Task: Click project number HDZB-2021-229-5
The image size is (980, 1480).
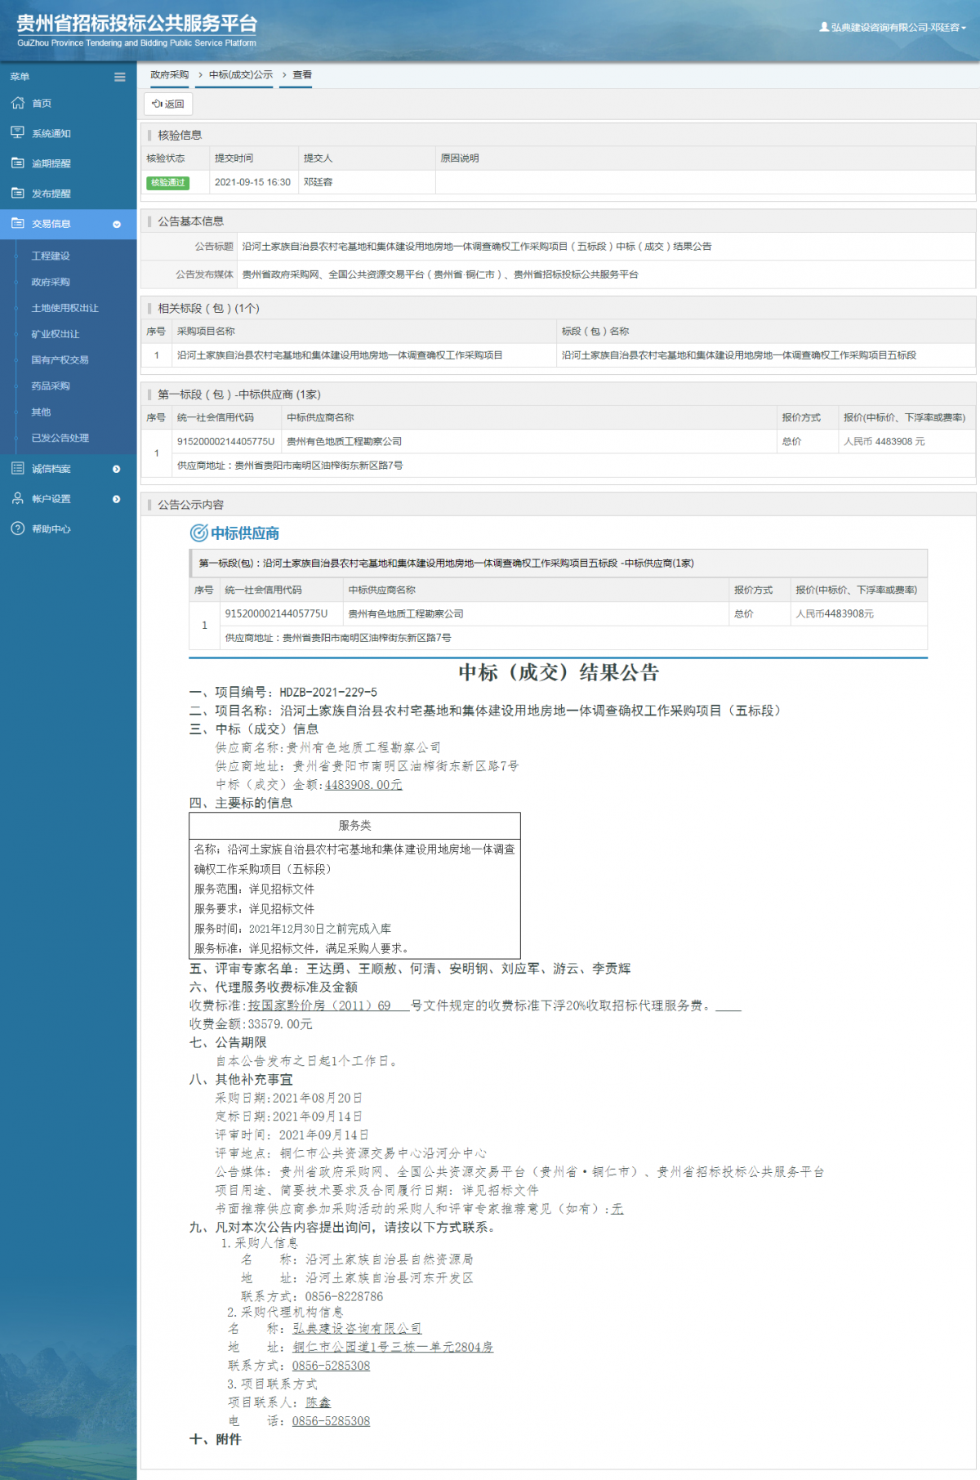Action: [x=328, y=692]
